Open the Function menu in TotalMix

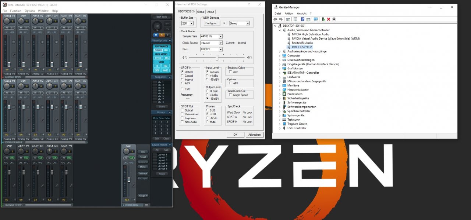[x=16, y=11]
